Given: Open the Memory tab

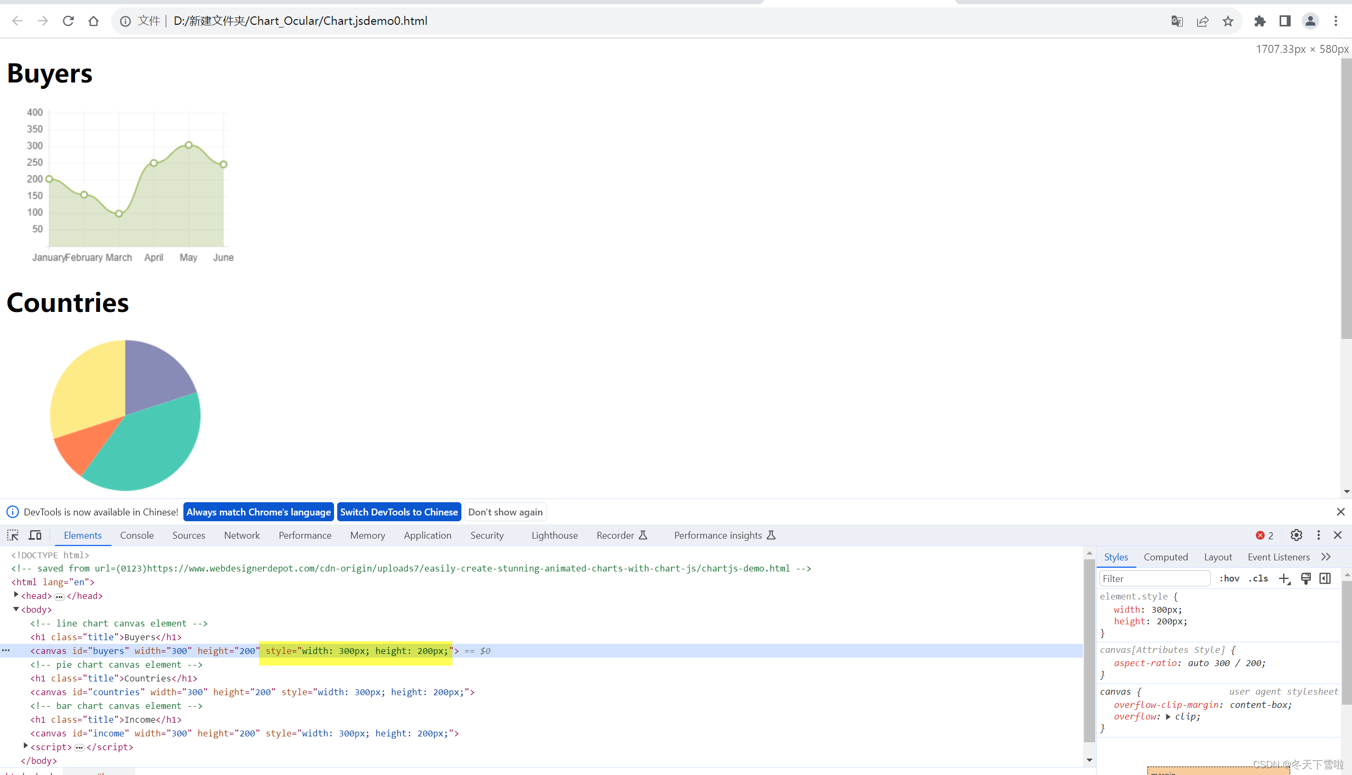Looking at the screenshot, I should click(367, 536).
